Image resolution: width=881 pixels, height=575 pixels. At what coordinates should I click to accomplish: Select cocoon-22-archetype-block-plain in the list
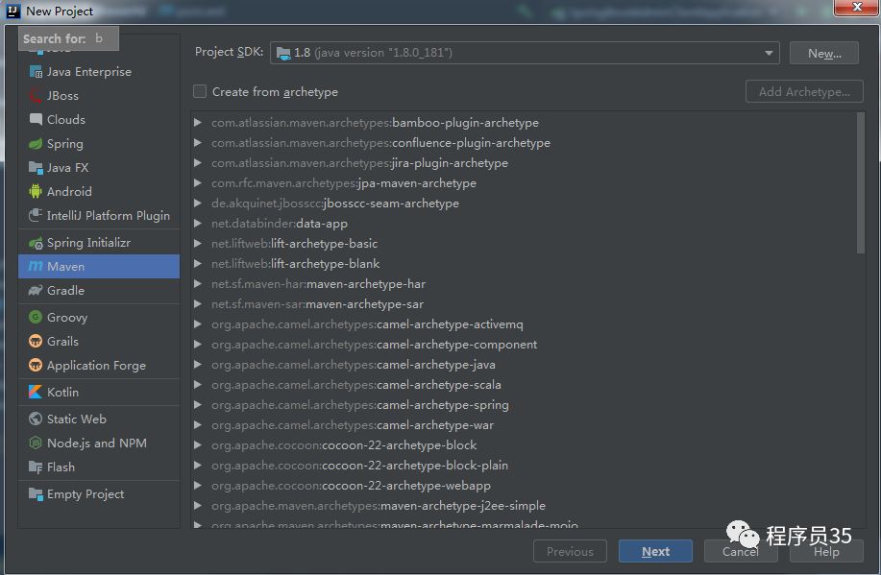coord(359,467)
